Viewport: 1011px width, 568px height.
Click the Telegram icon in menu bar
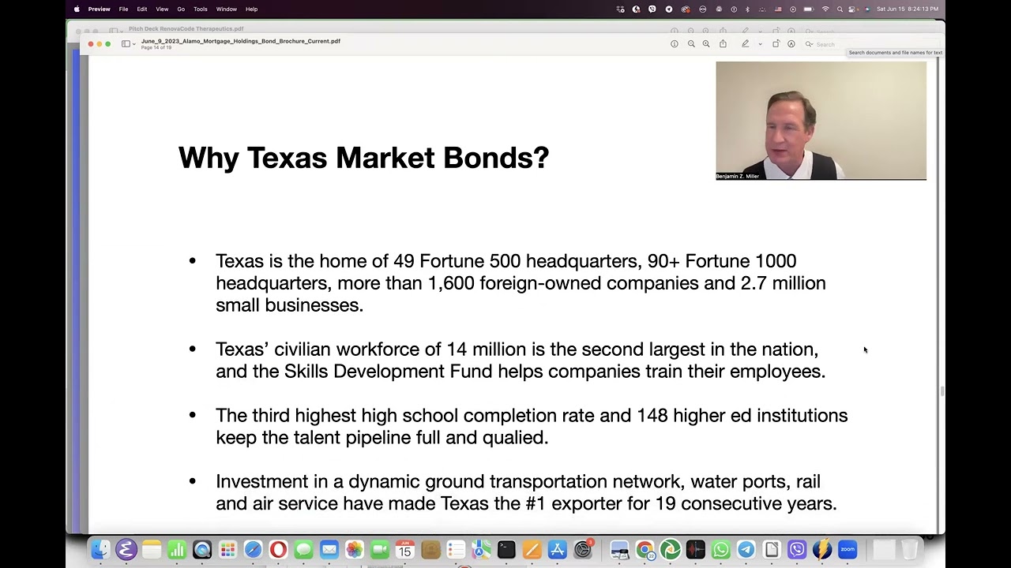click(x=668, y=9)
